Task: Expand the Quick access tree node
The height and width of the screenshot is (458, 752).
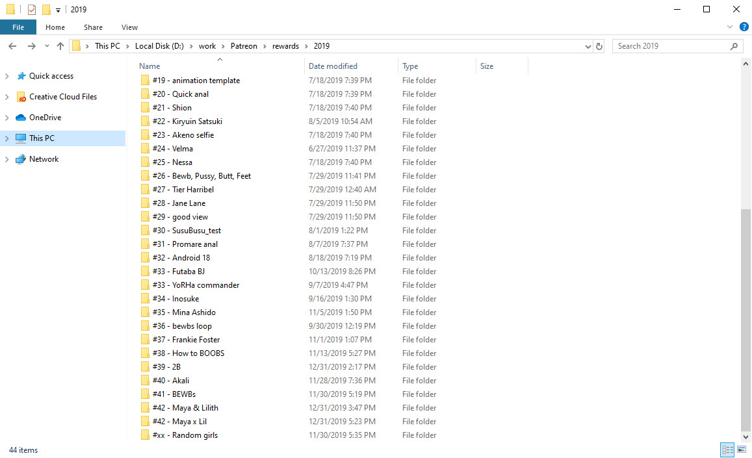Action: 6,76
